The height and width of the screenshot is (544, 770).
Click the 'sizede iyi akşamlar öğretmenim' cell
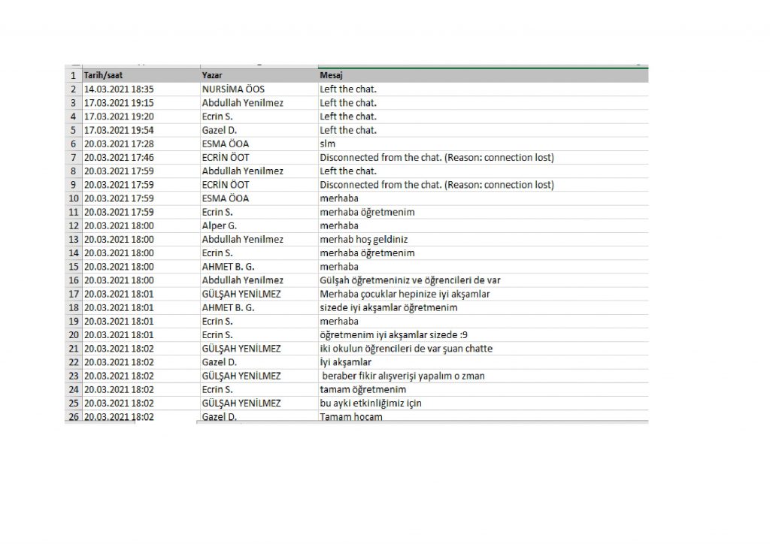[388, 307]
